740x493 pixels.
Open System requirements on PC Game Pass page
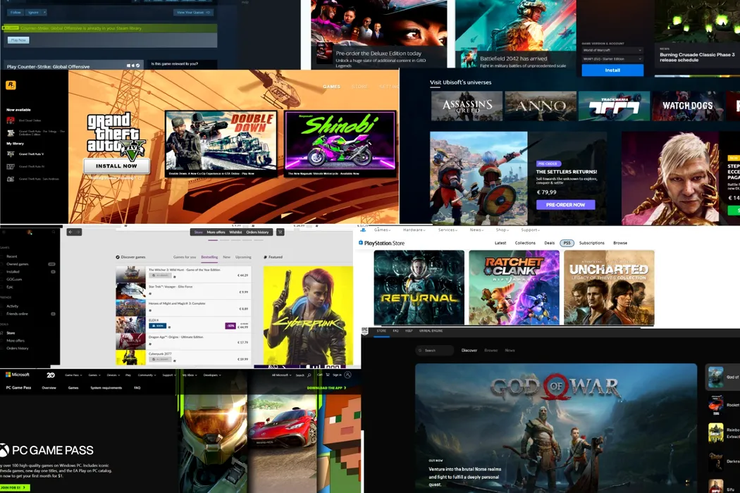[106, 388]
